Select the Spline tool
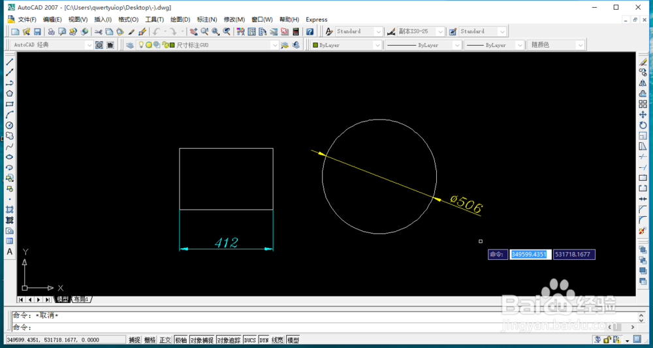The image size is (653, 348). tap(10, 146)
